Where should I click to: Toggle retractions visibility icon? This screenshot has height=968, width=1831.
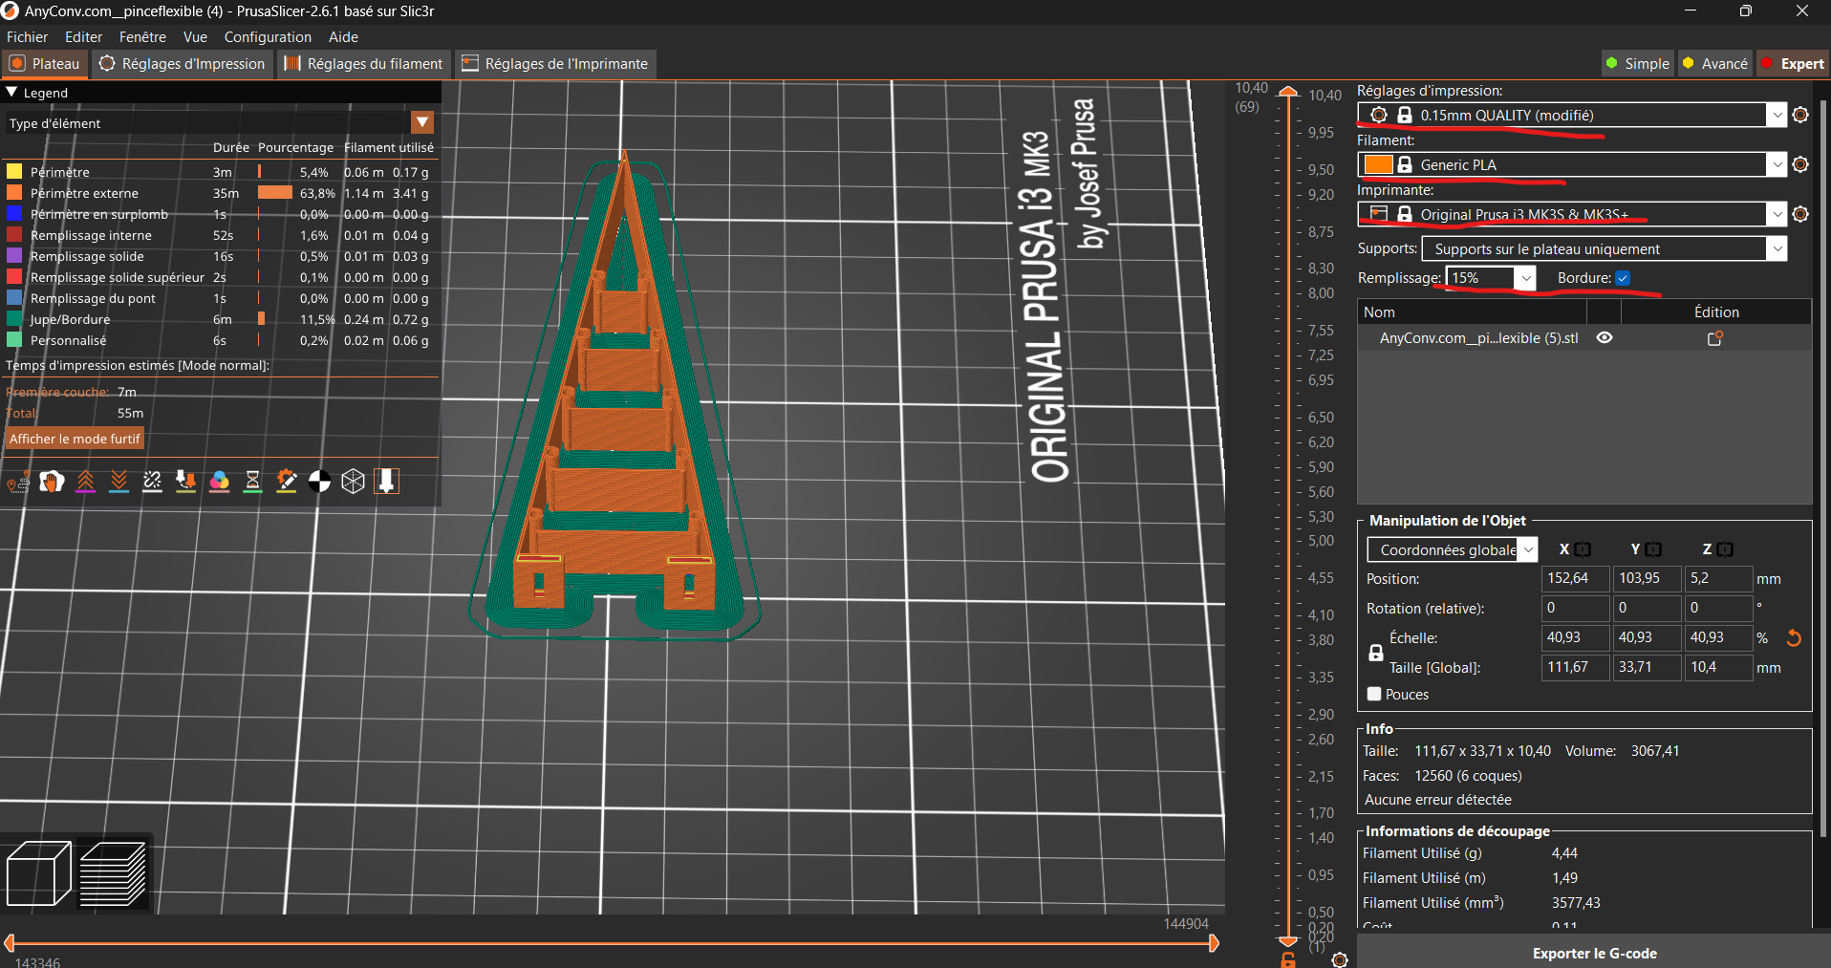pos(86,482)
